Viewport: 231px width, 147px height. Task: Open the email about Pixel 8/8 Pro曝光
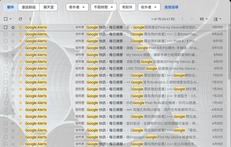tap(113, 48)
